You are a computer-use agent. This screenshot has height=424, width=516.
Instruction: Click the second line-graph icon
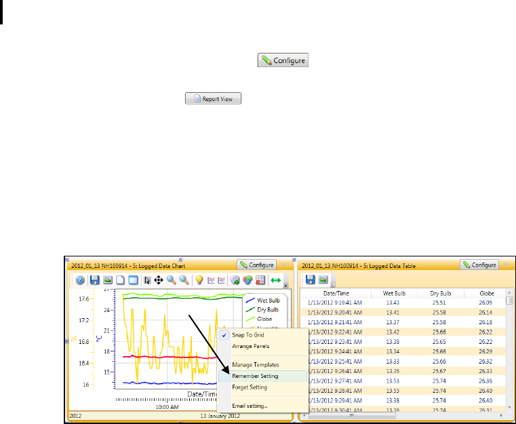(222, 280)
